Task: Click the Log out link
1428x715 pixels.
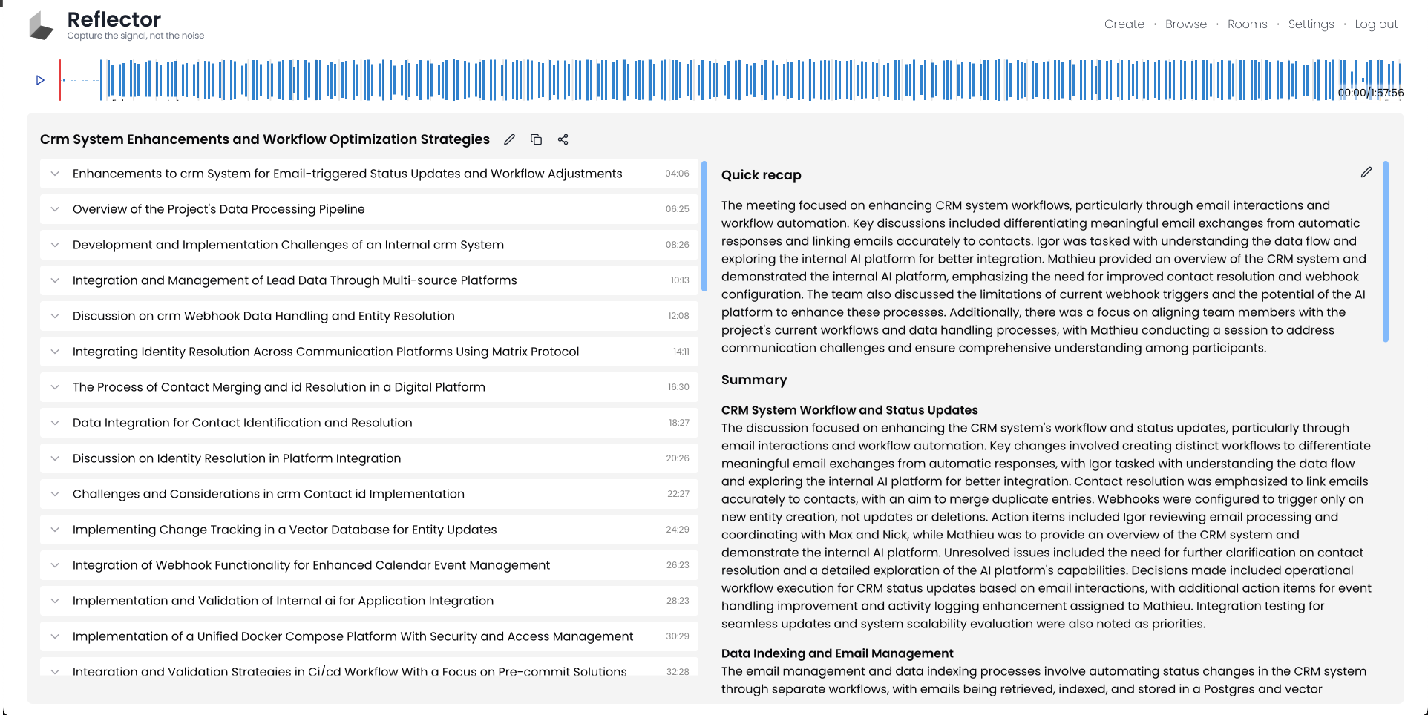Action: click(x=1376, y=24)
